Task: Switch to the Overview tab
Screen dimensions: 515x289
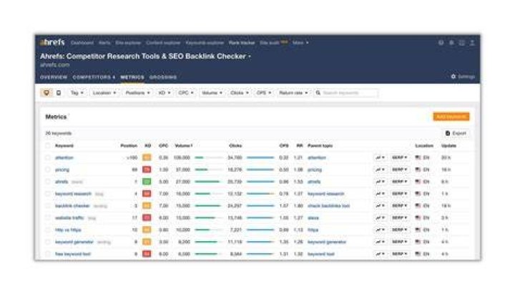Action: point(54,77)
